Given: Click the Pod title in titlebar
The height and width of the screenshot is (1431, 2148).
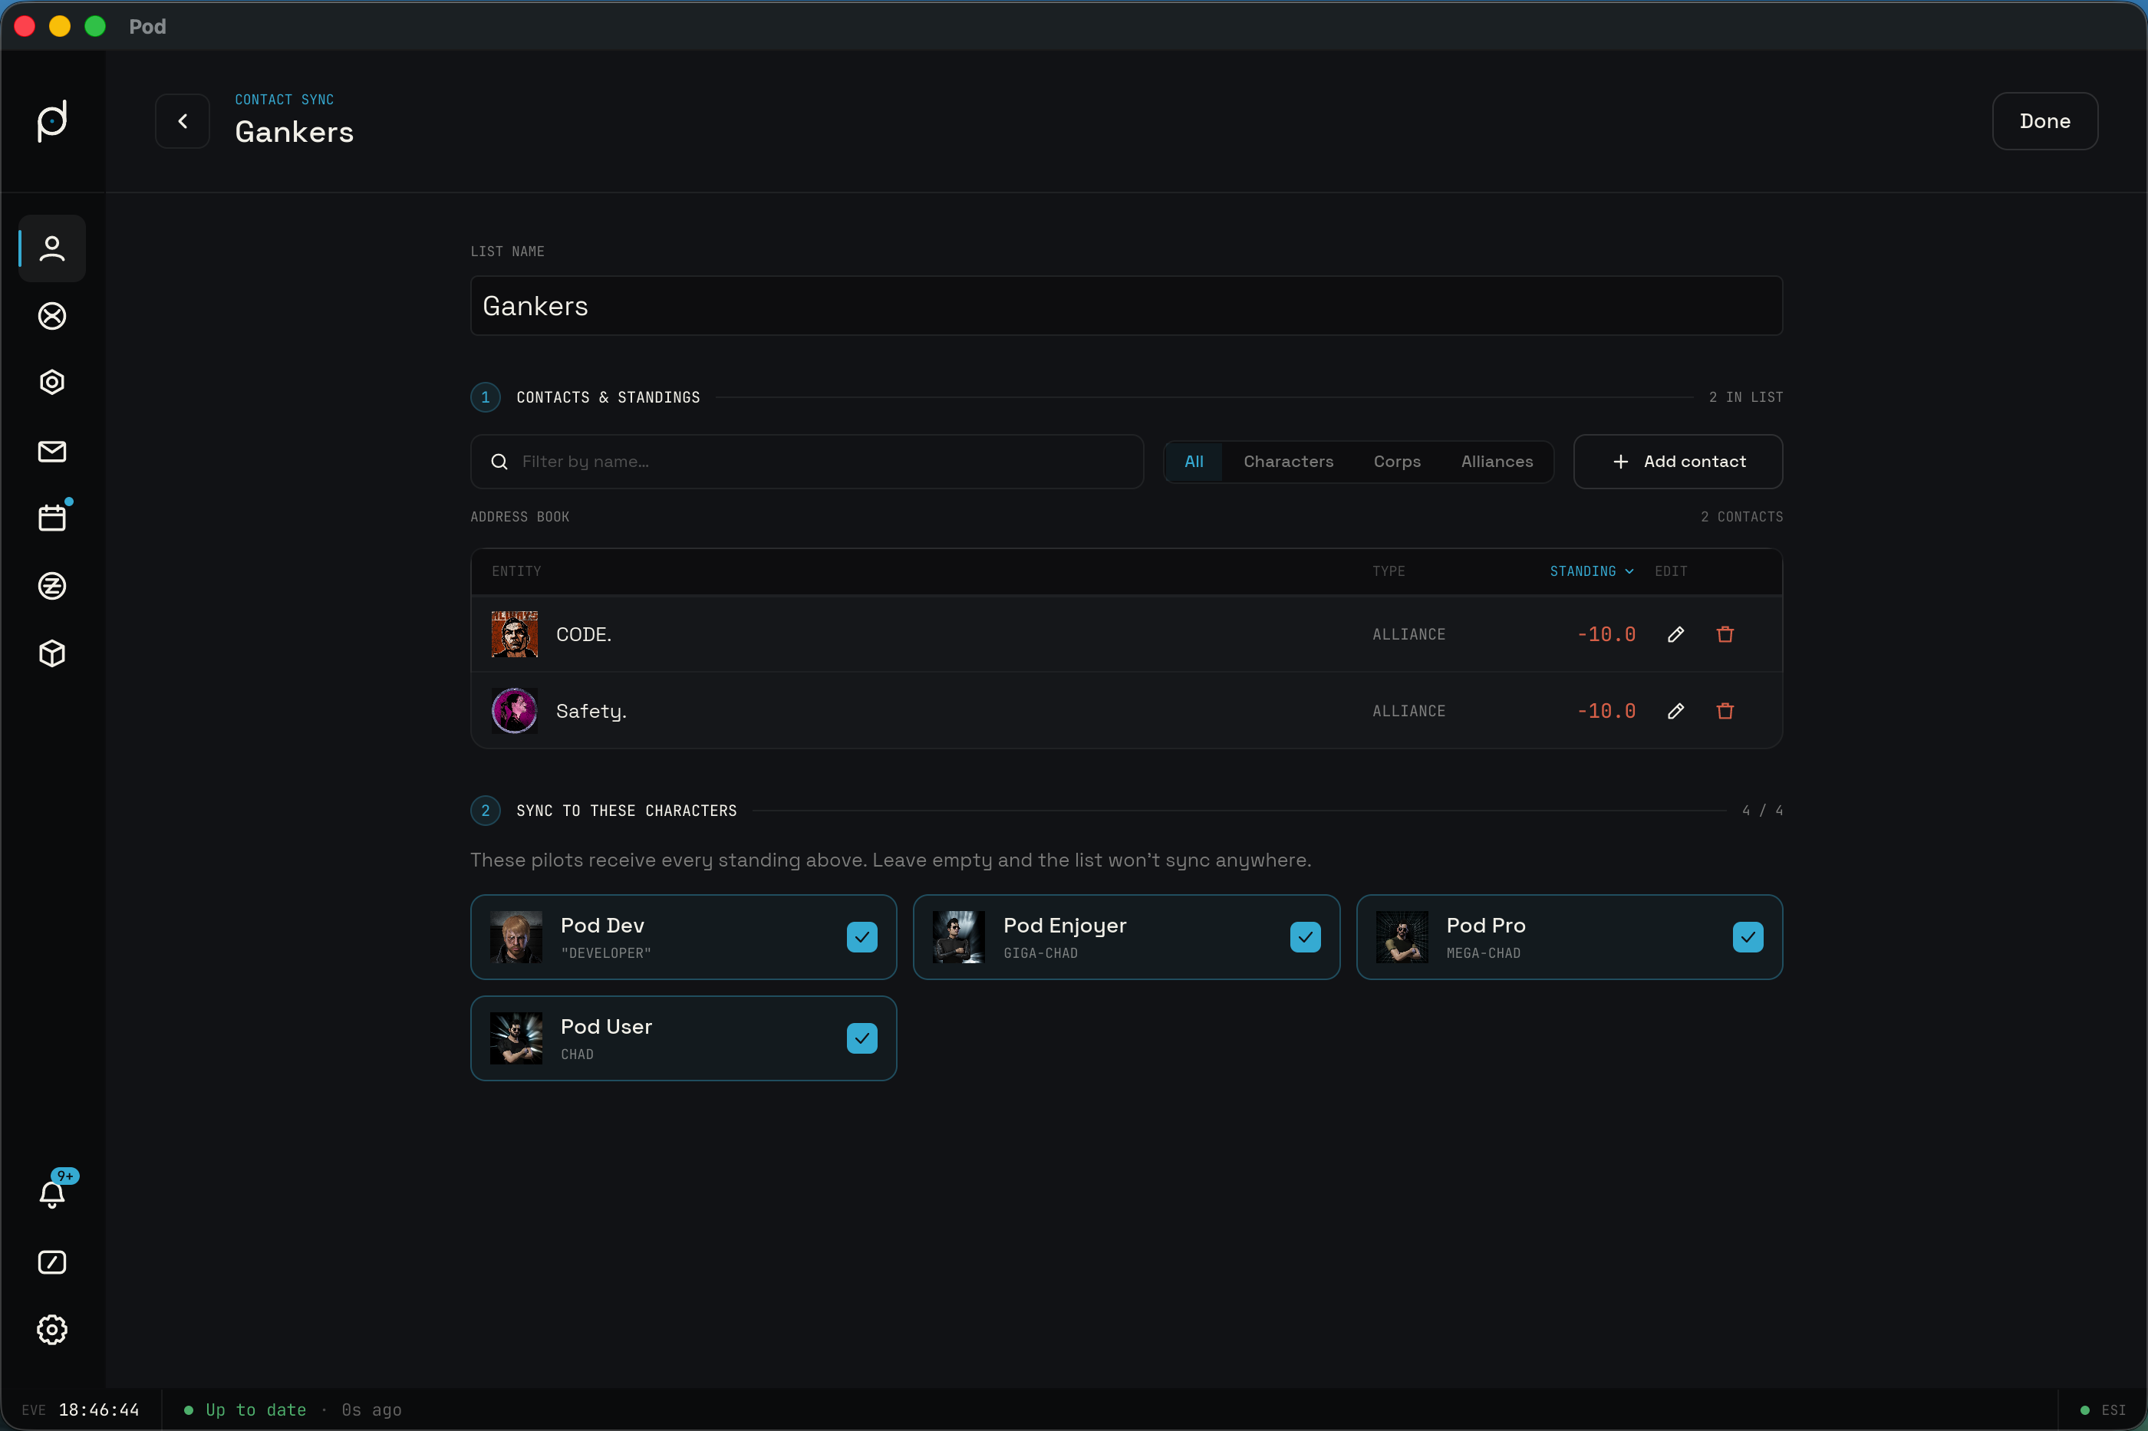Looking at the screenshot, I should click(147, 27).
